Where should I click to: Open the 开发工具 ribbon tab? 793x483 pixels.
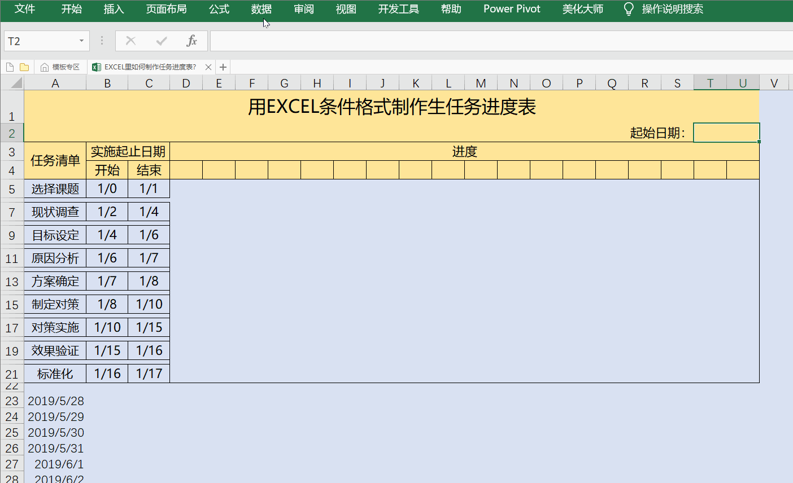(398, 9)
